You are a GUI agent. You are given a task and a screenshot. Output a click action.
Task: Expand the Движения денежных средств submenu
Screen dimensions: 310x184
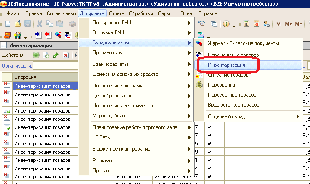click(136, 74)
